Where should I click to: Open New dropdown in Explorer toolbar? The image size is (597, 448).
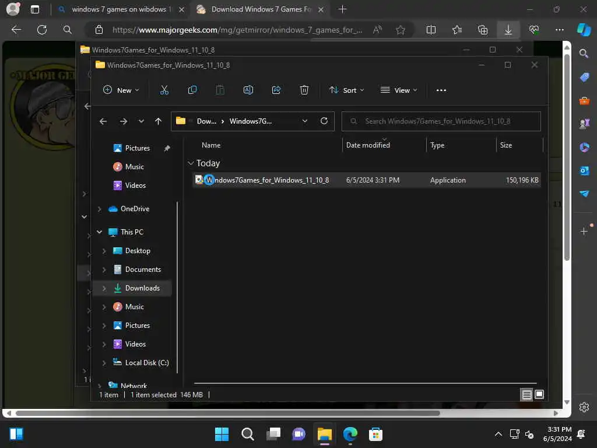(121, 90)
